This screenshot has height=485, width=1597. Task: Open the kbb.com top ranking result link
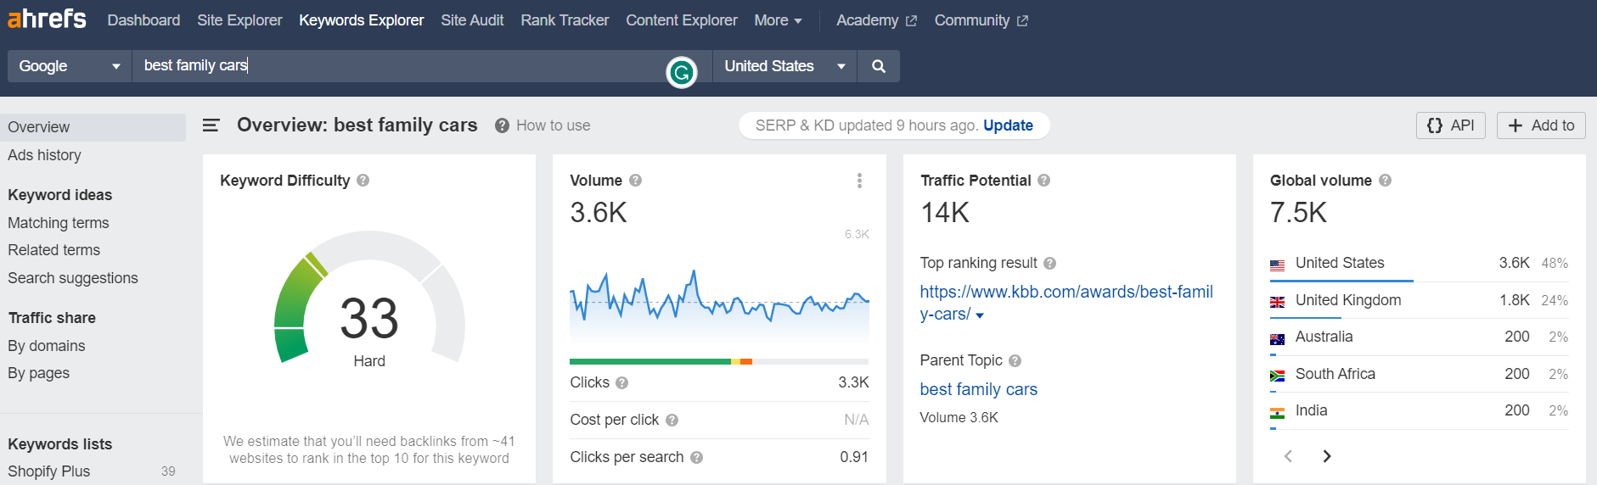1066,303
